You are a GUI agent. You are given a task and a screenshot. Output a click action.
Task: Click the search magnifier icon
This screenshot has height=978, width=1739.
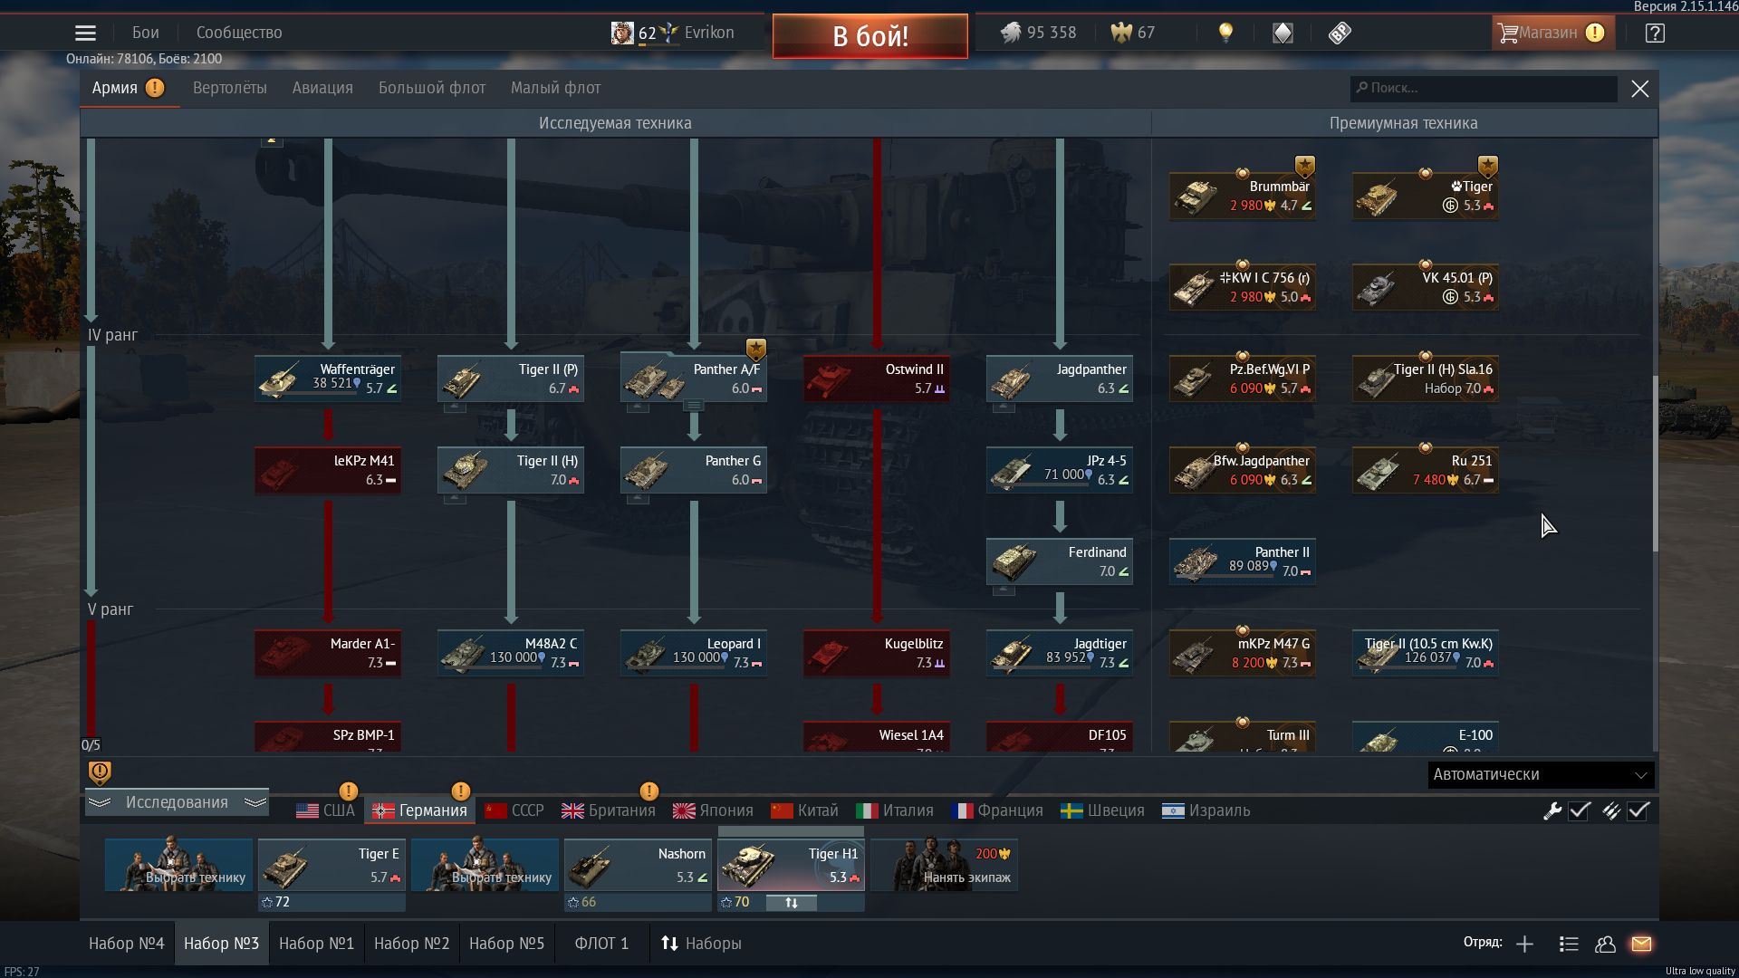coord(1361,88)
